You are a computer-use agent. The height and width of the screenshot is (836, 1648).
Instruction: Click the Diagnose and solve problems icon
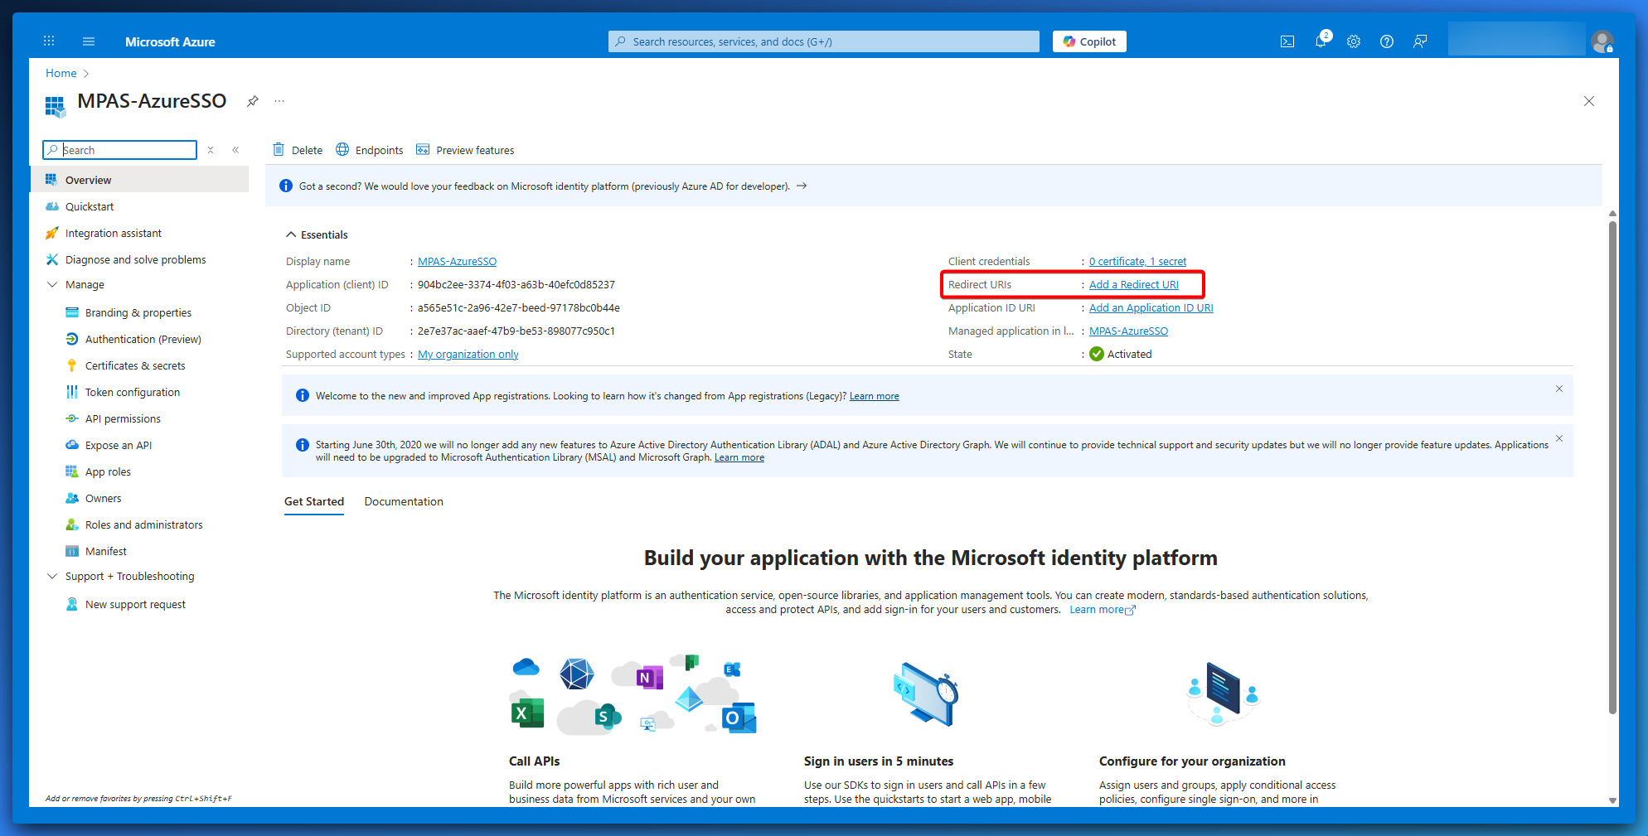[52, 259]
